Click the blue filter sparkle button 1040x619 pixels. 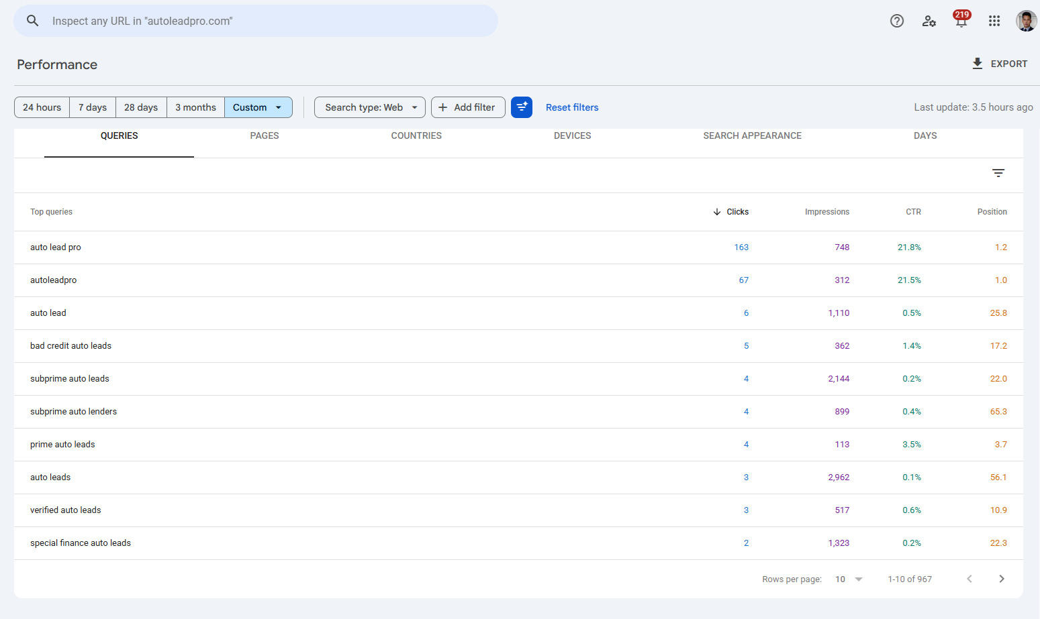pos(522,107)
